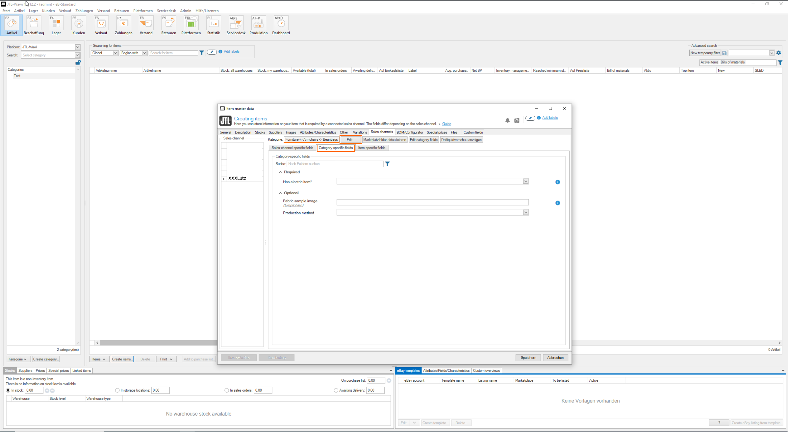Open the Plattformen menu
The width and height of the screenshot is (788, 432).
[x=143, y=11]
